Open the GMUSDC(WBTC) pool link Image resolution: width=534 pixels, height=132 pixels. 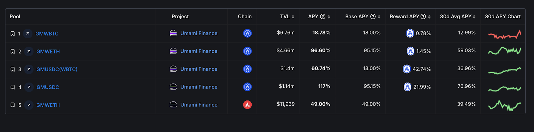[57, 69]
